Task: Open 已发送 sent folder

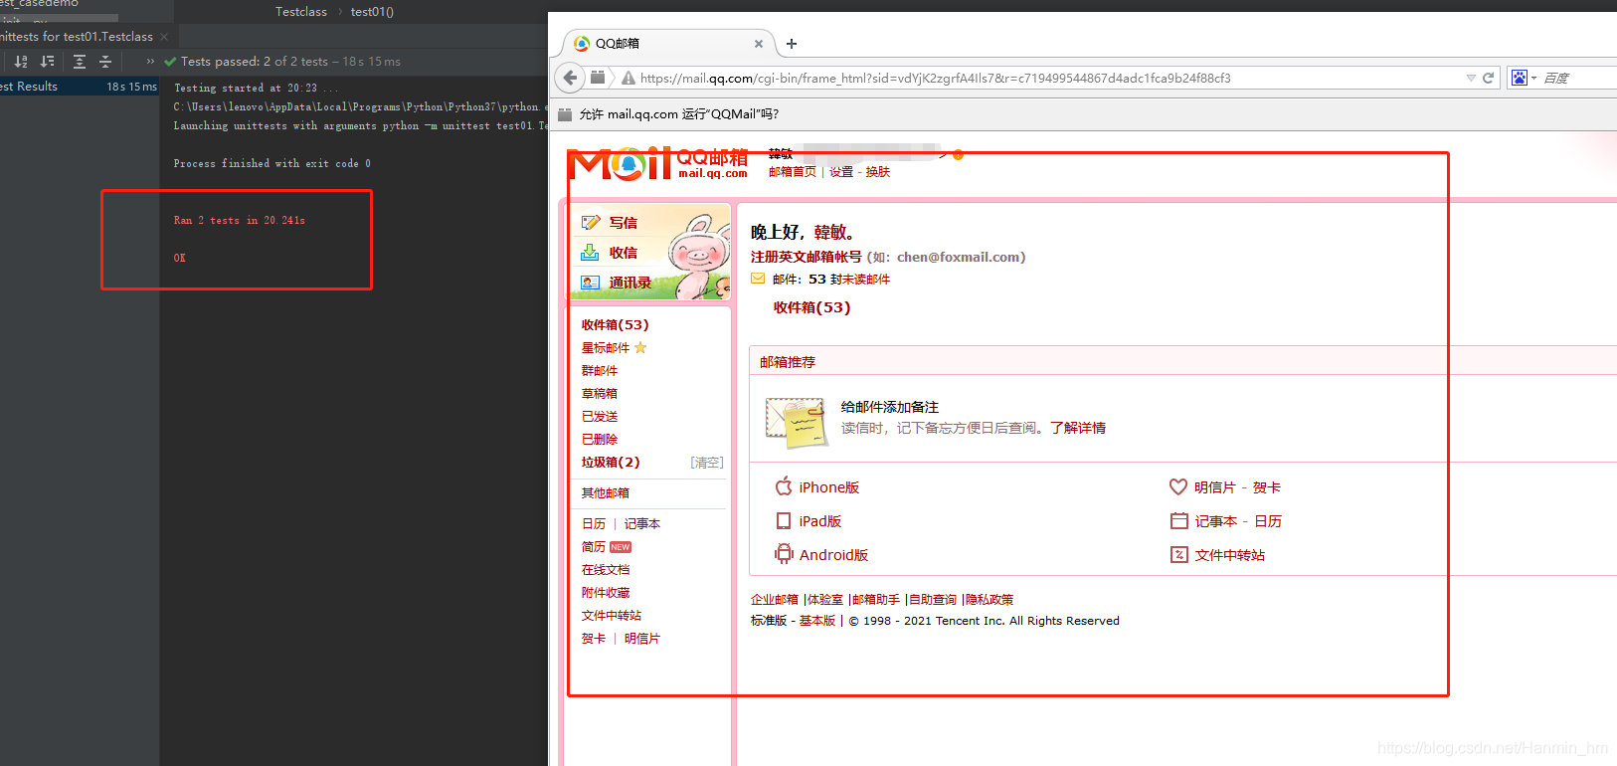Action: [x=600, y=417]
